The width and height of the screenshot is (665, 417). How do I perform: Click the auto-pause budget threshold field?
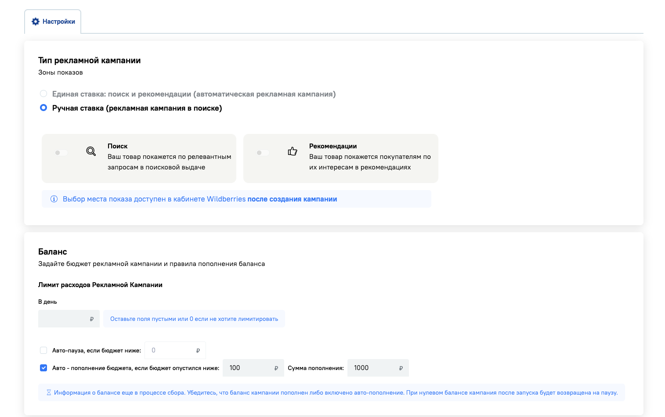click(171, 350)
